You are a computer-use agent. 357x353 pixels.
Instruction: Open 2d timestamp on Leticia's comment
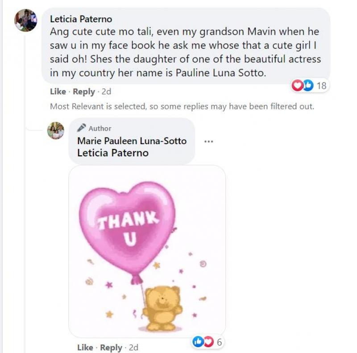click(x=106, y=91)
